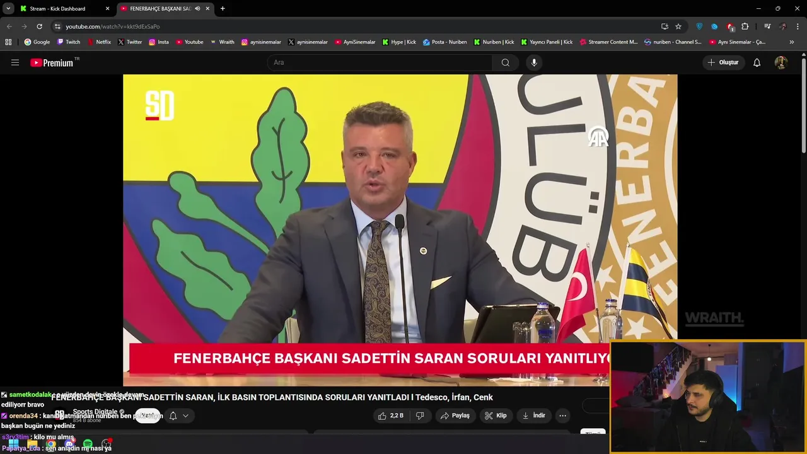Bookmark this page with star icon
Image resolution: width=807 pixels, height=454 pixels.
678,26
